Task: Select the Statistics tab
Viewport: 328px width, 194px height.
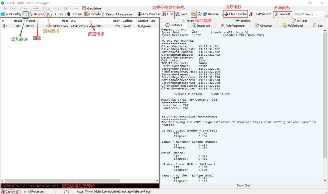Action: (x=174, y=25)
